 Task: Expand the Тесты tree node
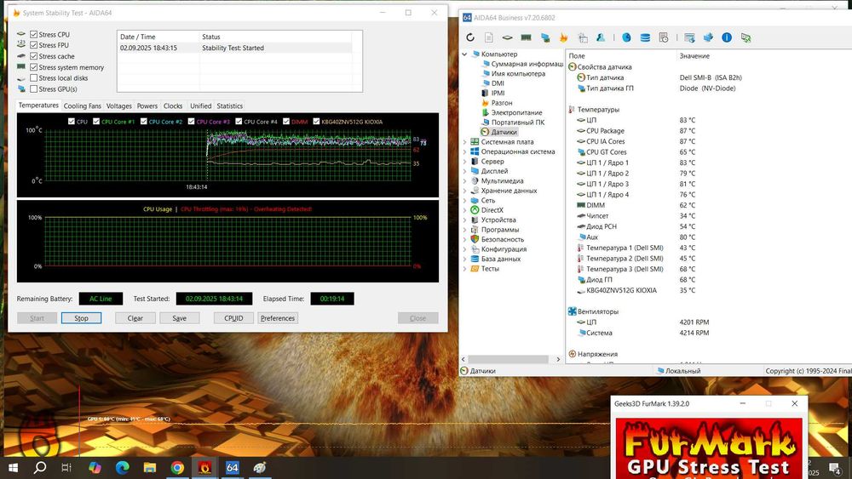tap(464, 269)
